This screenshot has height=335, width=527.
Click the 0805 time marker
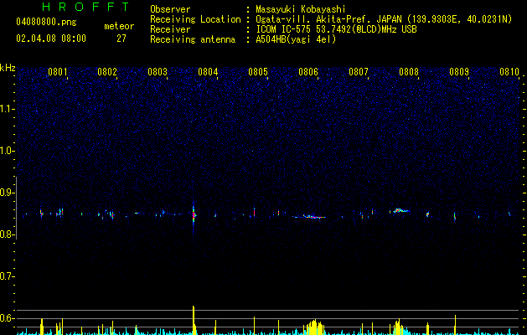coord(258,72)
